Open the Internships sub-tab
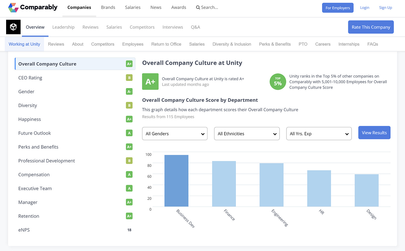The width and height of the screenshot is (405, 251). click(349, 44)
